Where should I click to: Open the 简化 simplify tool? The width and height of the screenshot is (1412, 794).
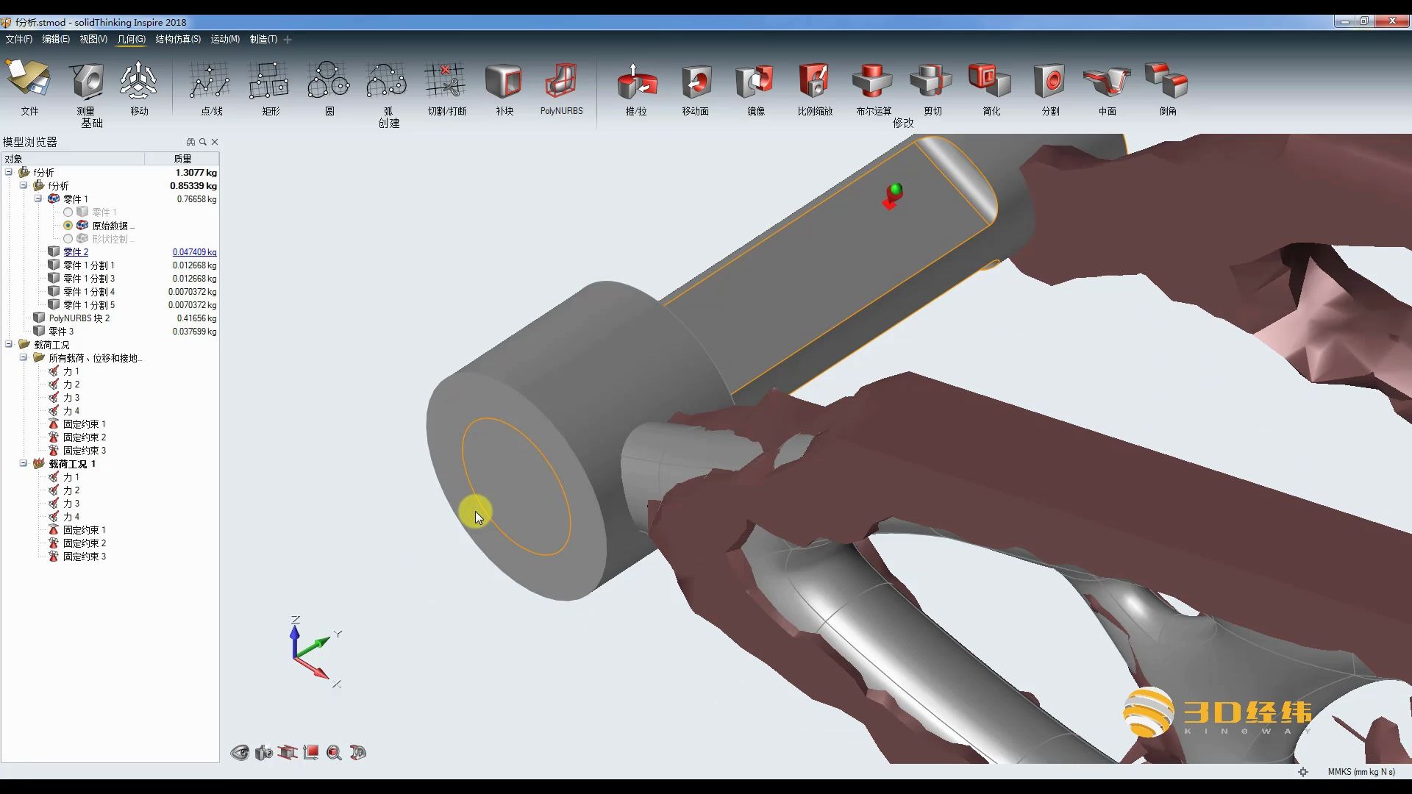pyautogui.click(x=991, y=81)
